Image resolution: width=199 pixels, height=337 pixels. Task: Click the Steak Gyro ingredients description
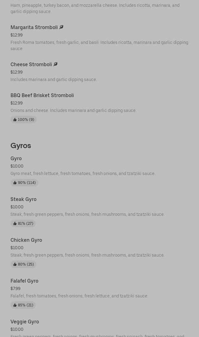point(87,214)
